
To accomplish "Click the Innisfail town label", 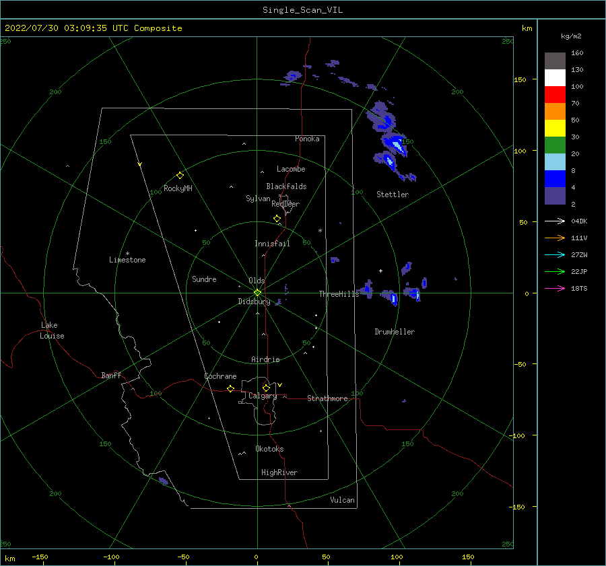I will click(x=272, y=244).
